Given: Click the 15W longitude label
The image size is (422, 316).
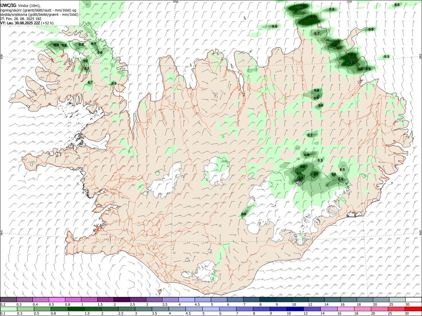Looking at the screenshot, I should pos(349,2).
